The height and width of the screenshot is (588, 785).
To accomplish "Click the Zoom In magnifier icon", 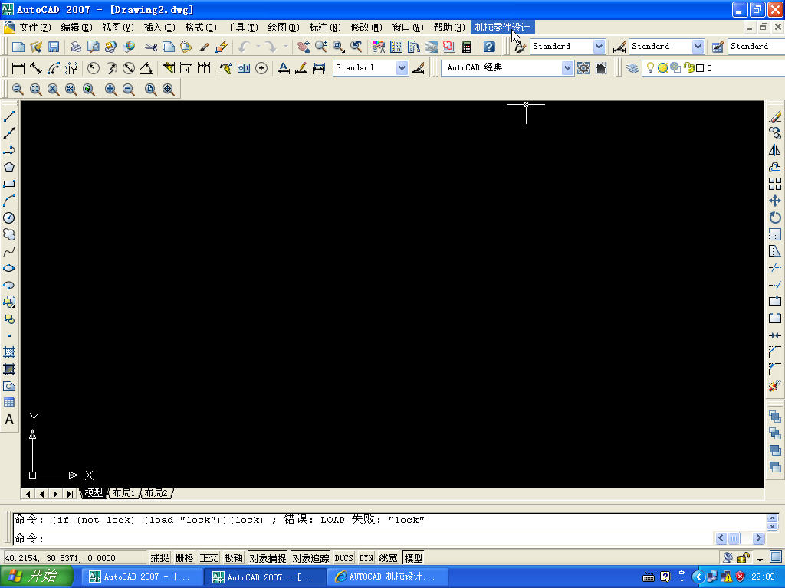I will tap(110, 90).
